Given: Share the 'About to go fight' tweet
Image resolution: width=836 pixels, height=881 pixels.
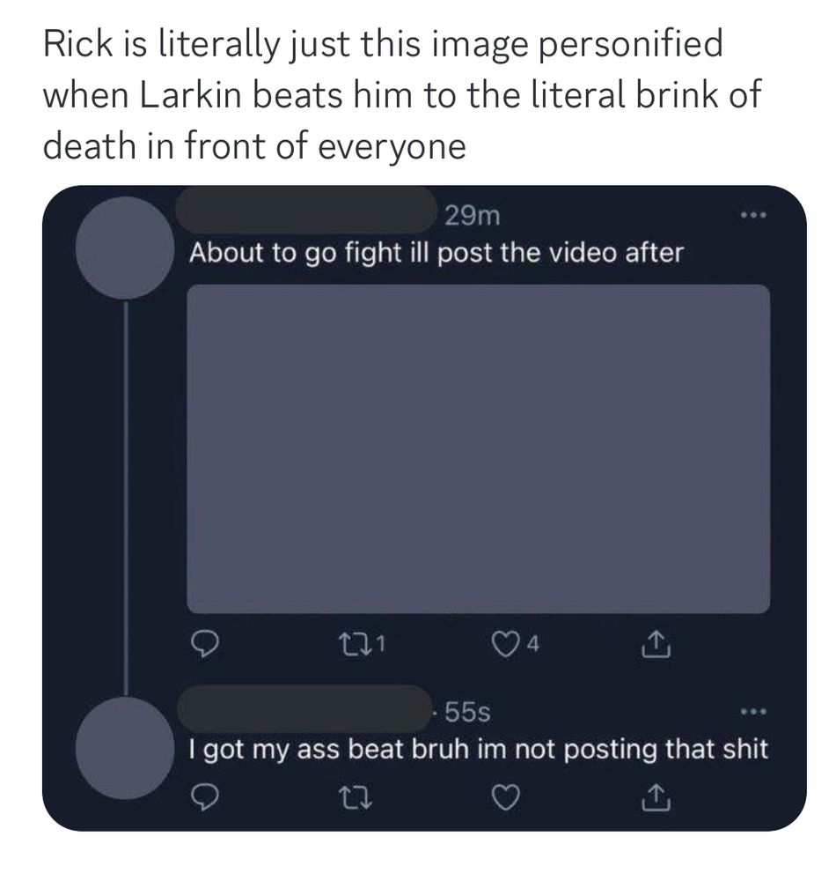Looking at the screenshot, I should pos(655,645).
